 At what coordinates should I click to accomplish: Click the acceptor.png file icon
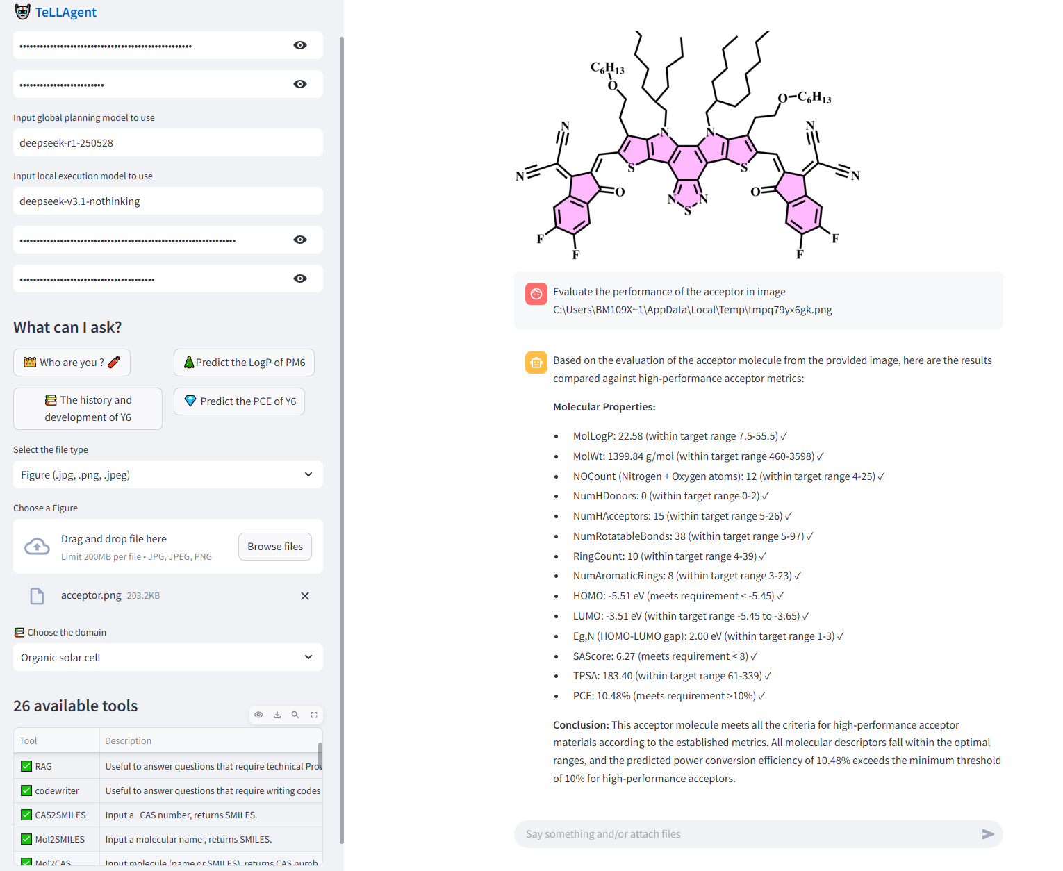point(37,596)
